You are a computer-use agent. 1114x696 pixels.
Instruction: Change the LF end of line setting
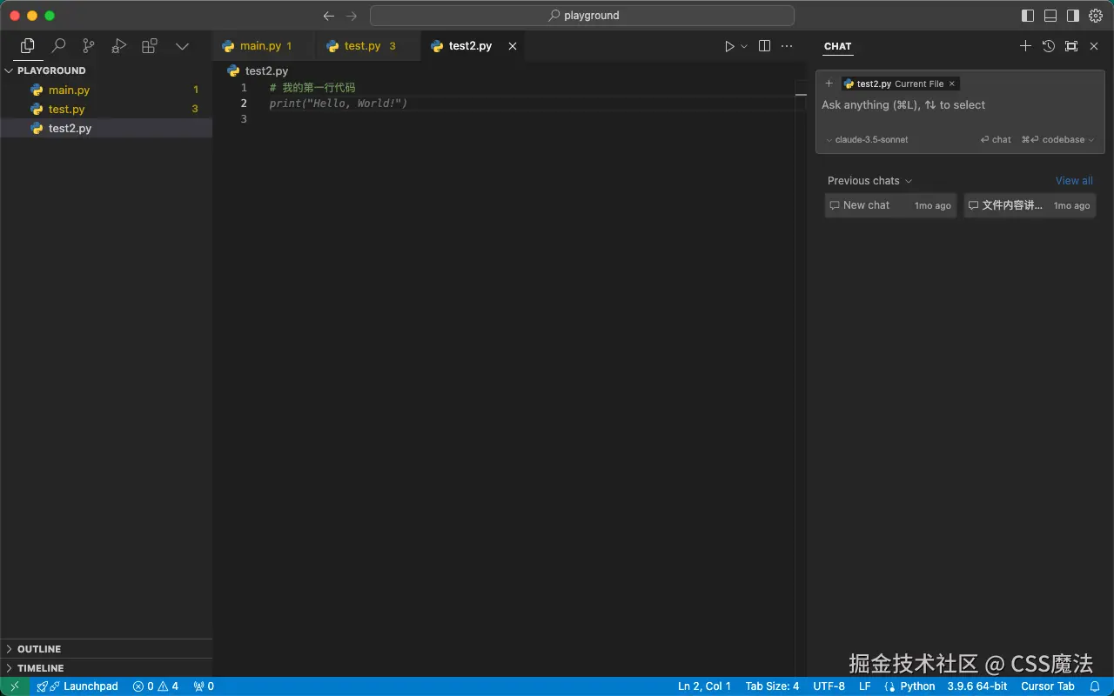click(865, 686)
